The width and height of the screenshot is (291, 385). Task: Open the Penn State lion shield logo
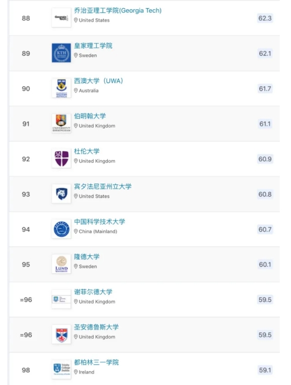click(61, 194)
